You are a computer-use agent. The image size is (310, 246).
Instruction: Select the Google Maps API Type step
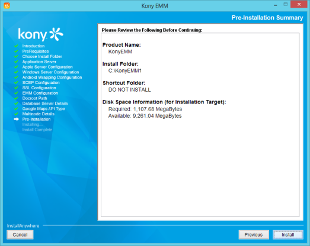click(43, 109)
